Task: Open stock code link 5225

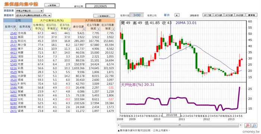Action: coord(13,84)
